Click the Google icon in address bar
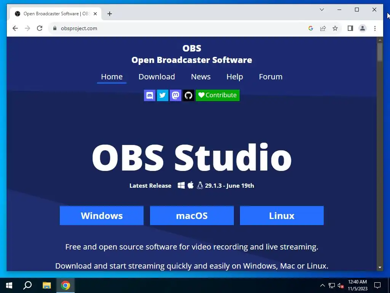Image resolution: width=390 pixels, height=293 pixels. [310, 28]
